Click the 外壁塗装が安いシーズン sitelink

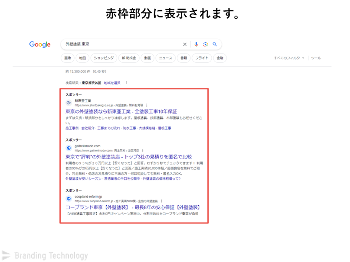pos(83,179)
